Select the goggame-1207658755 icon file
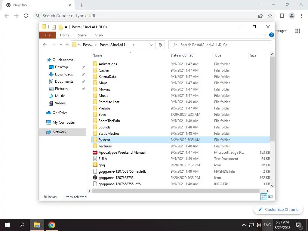 [x=95, y=177]
